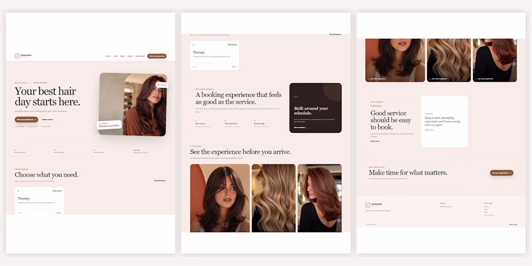Viewport: 532px width, 266px height.
Task: Click 'About' under the footer Quick Links
Action: (x=486, y=209)
